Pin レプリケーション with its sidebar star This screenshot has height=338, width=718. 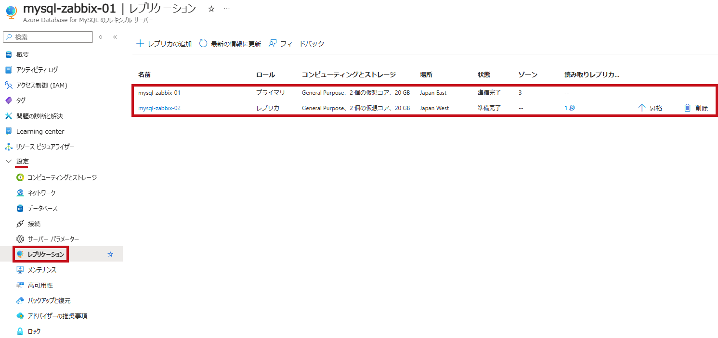(110, 254)
